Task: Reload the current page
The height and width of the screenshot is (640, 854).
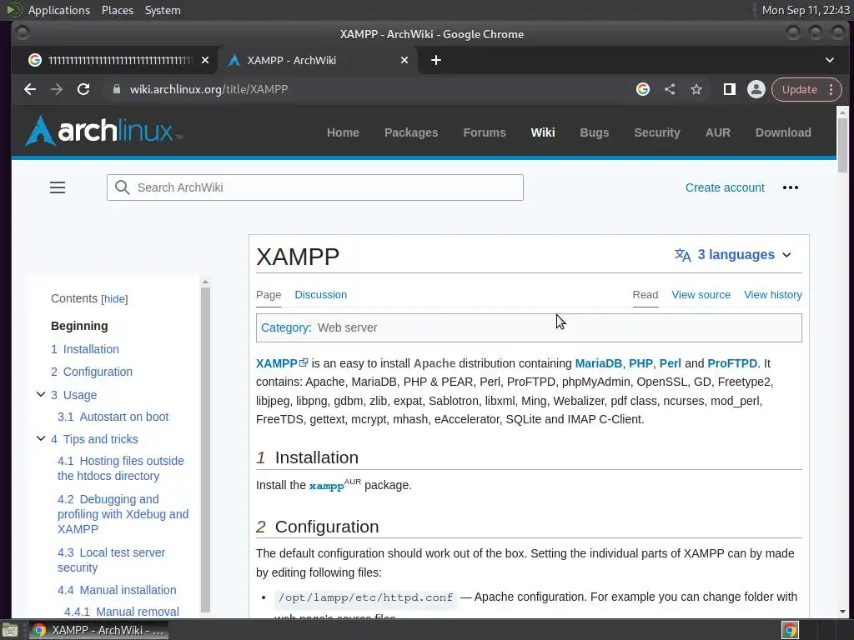Action: [x=83, y=89]
